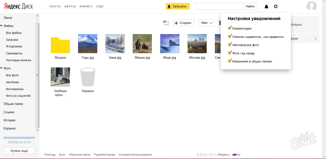Select the Мишки.jpg thumbnail

(x=142, y=44)
